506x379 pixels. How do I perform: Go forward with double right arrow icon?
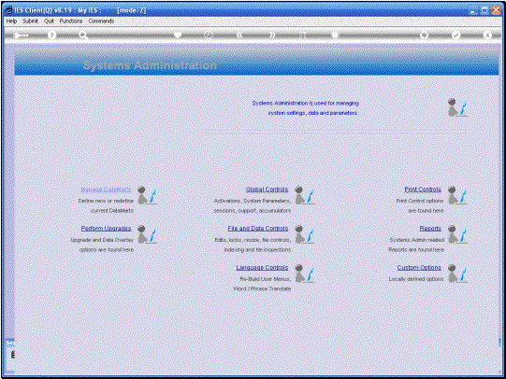click(x=272, y=35)
